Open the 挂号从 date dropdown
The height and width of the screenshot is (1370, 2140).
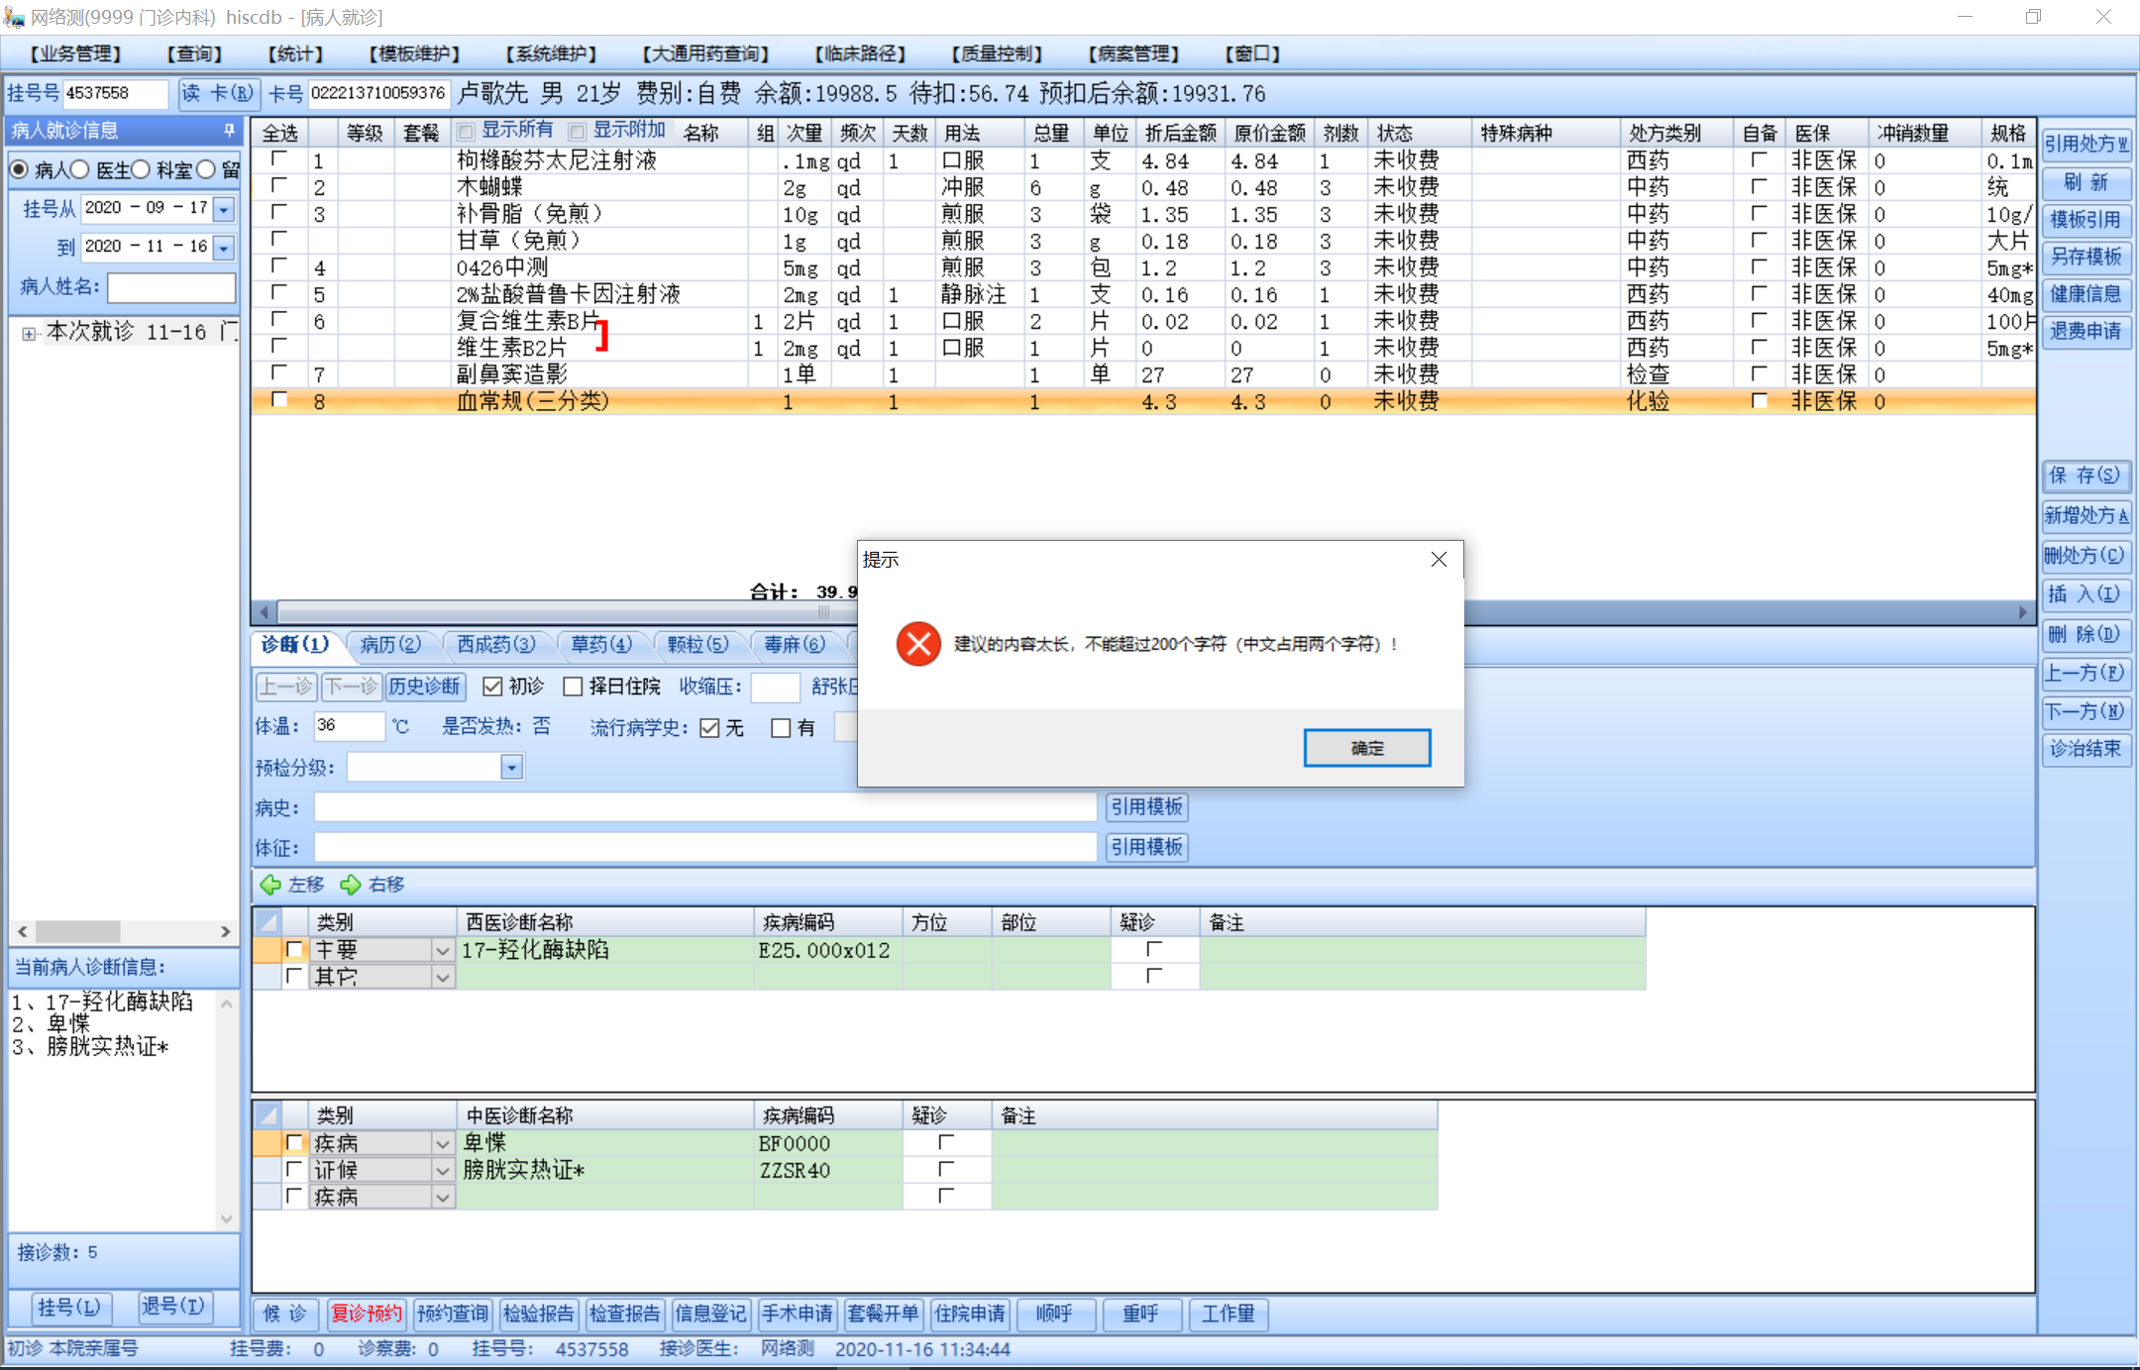click(x=225, y=209)
